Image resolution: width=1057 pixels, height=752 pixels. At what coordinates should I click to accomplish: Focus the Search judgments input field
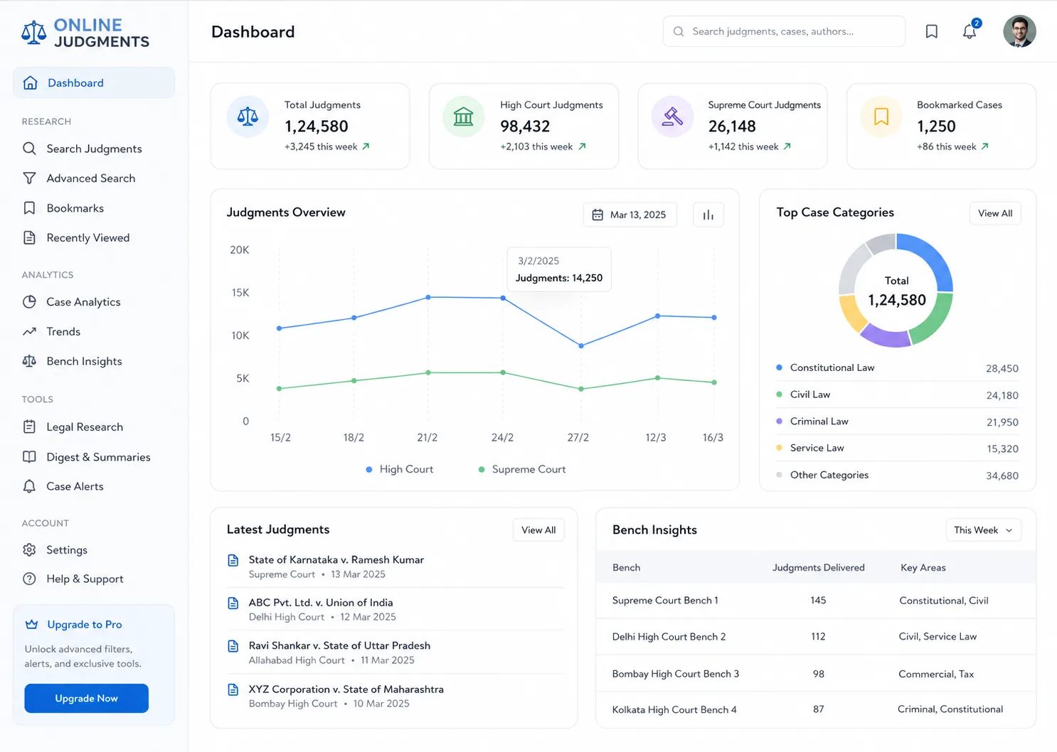click(x=784, y=31)
